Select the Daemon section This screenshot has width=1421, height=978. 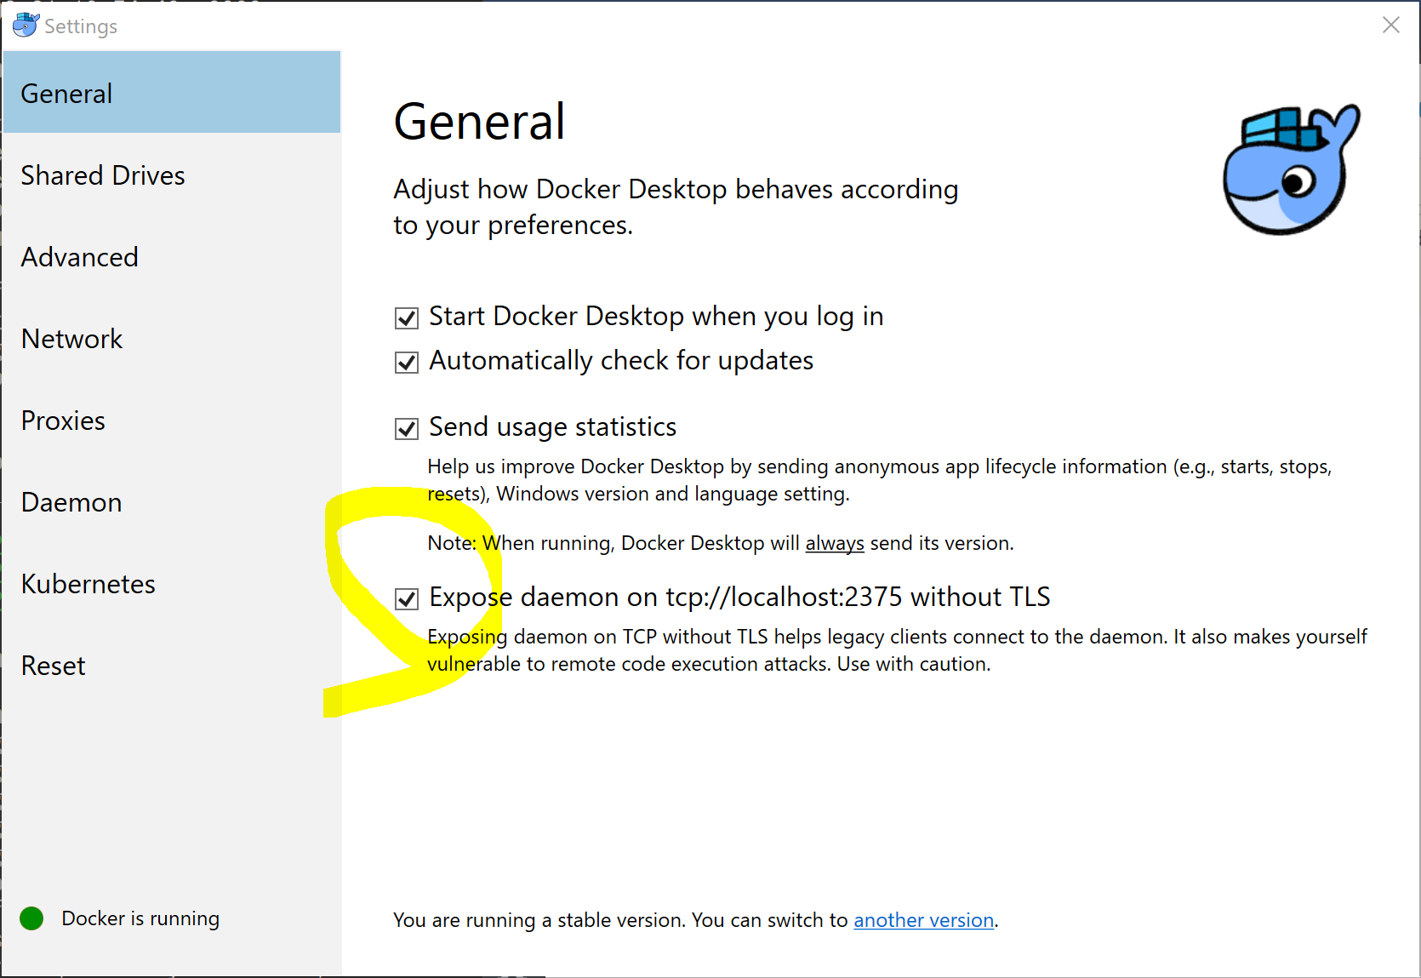pos(172,501)
